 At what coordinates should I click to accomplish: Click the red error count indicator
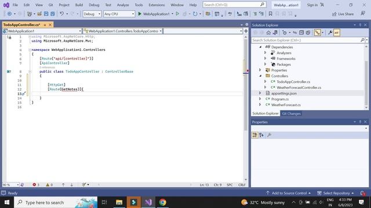coord(36,185)
